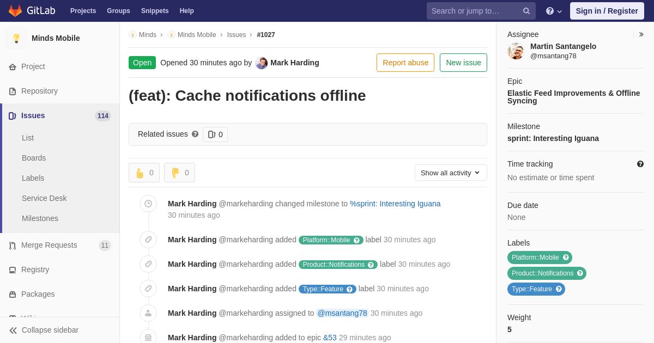Open the Groups top menu
Viewport: 654px width, 343px height.
pos(118,11)
